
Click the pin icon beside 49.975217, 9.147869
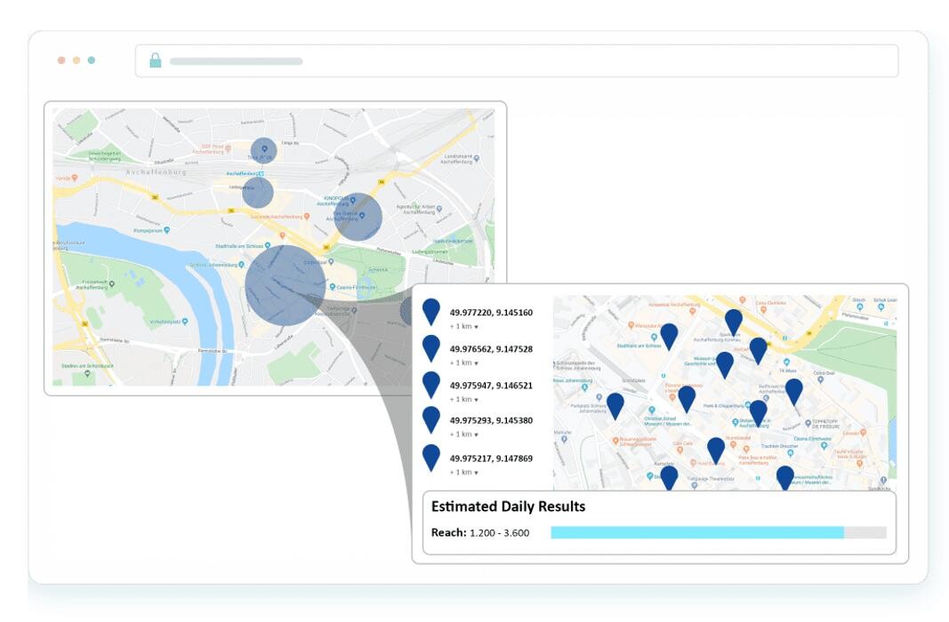coord(431,458)
